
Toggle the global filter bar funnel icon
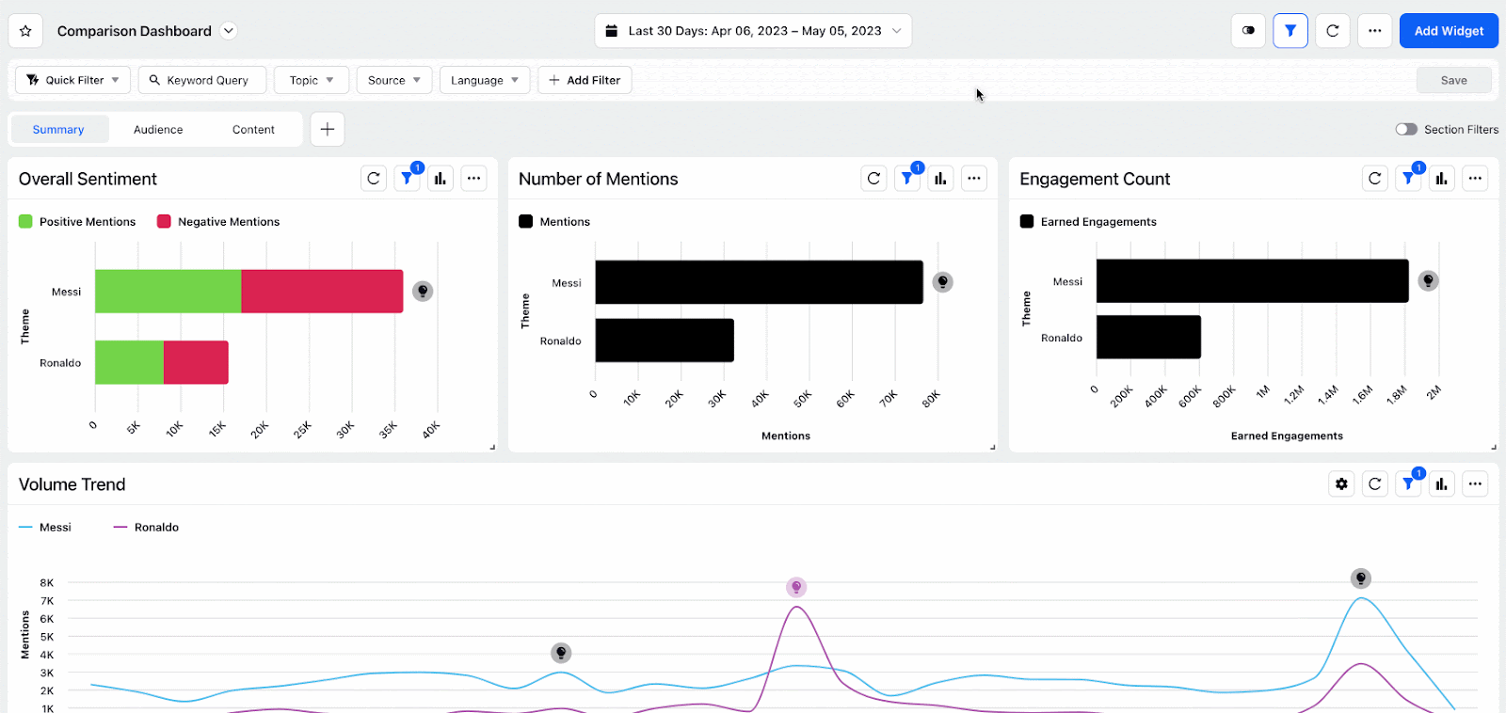[x=1290, y=31]
